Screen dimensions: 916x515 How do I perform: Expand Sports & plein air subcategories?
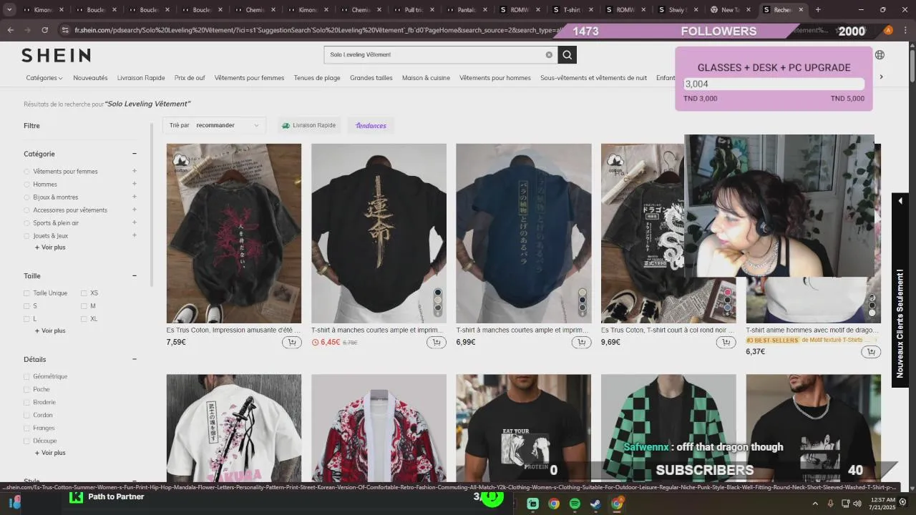click(x=134, y=222)
